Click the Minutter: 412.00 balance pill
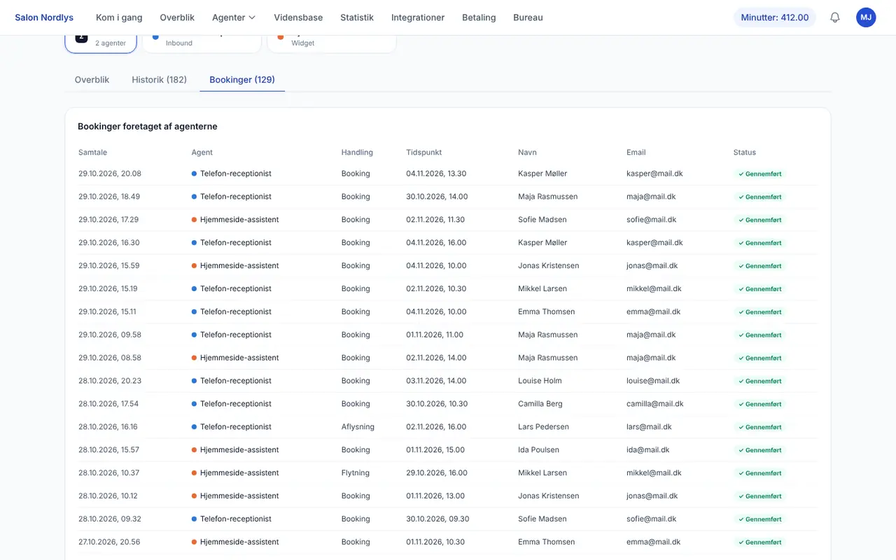The width and height of the screenshot is (896, 560). pos(775,17)
